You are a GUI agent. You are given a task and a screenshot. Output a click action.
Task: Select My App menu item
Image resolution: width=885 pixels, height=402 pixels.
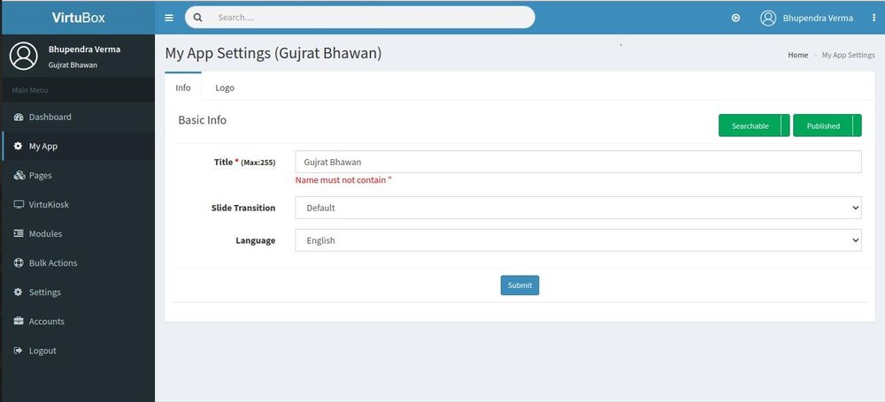click(79, 146)
